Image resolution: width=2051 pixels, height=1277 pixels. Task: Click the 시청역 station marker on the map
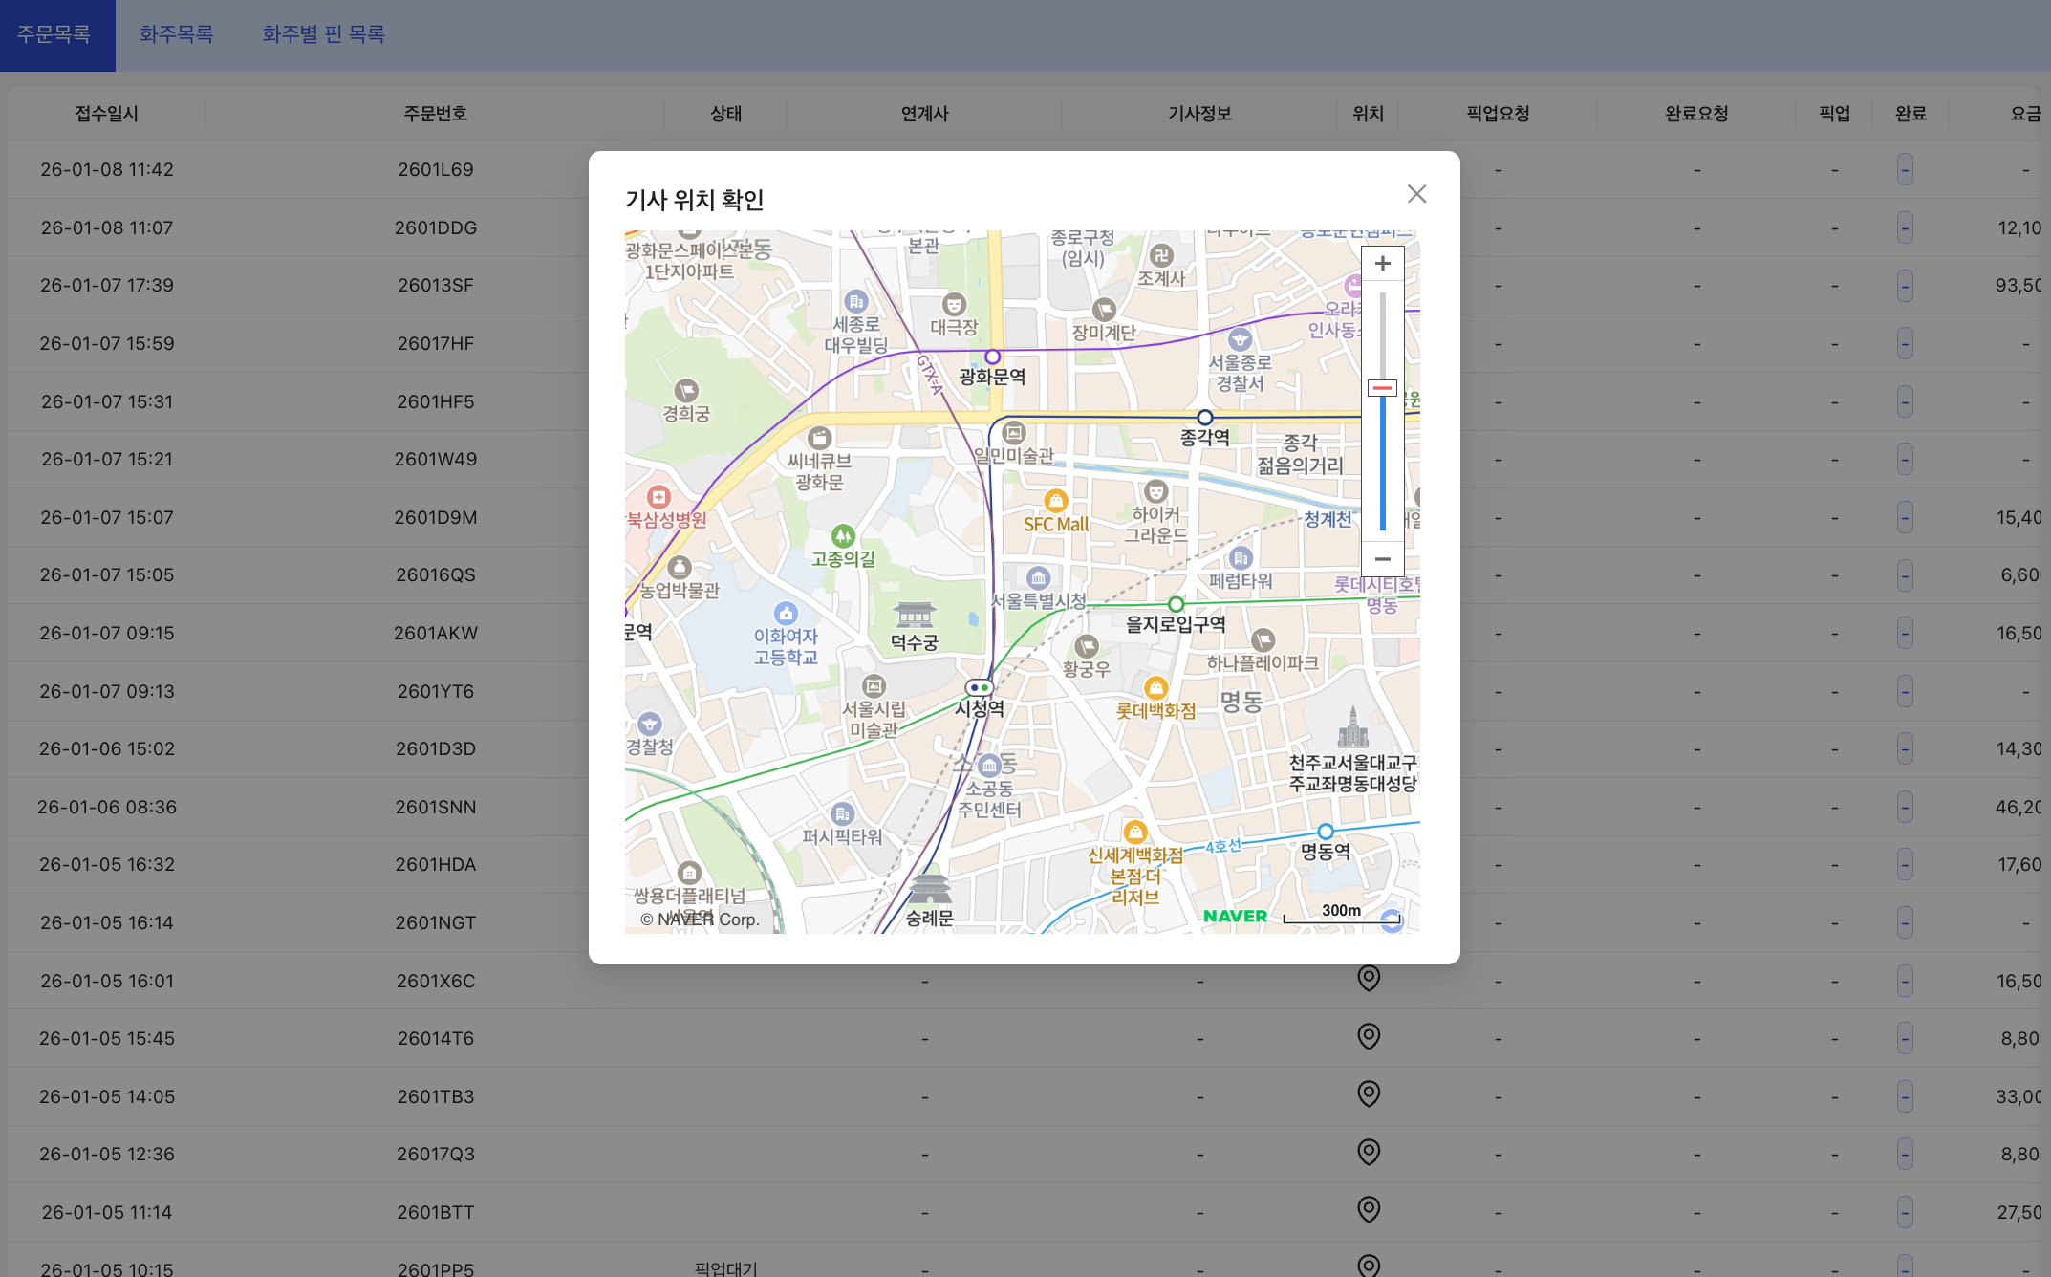click(x=979, y=687)
